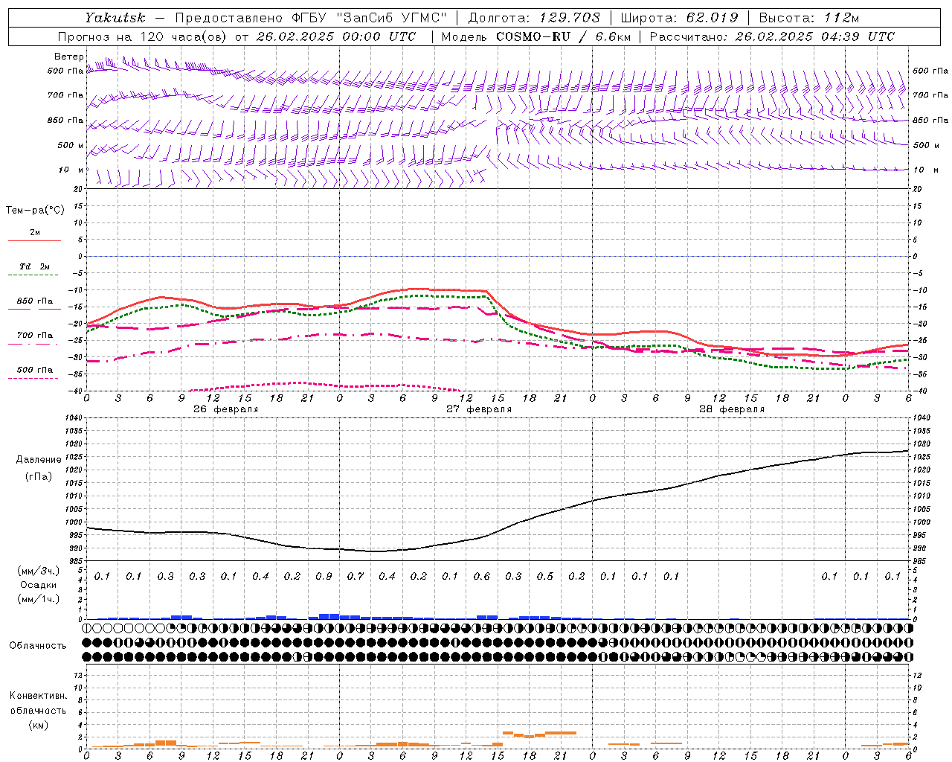Click the '2м' temperature legend entry
The width and height of the screenshot is (952, 762).
point(35,232)
